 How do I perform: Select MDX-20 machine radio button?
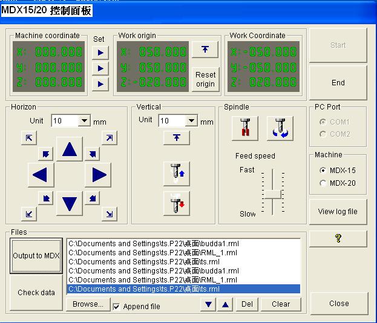coord(323,183)
